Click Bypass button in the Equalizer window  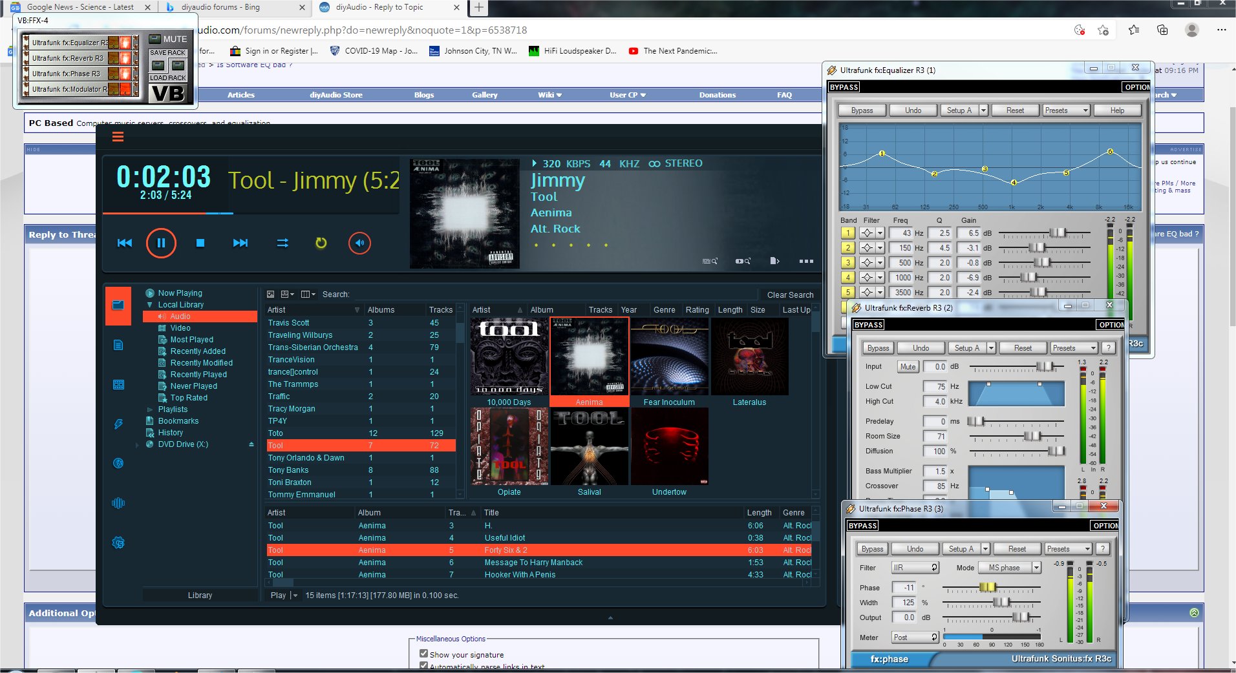[x=862, y=110]
